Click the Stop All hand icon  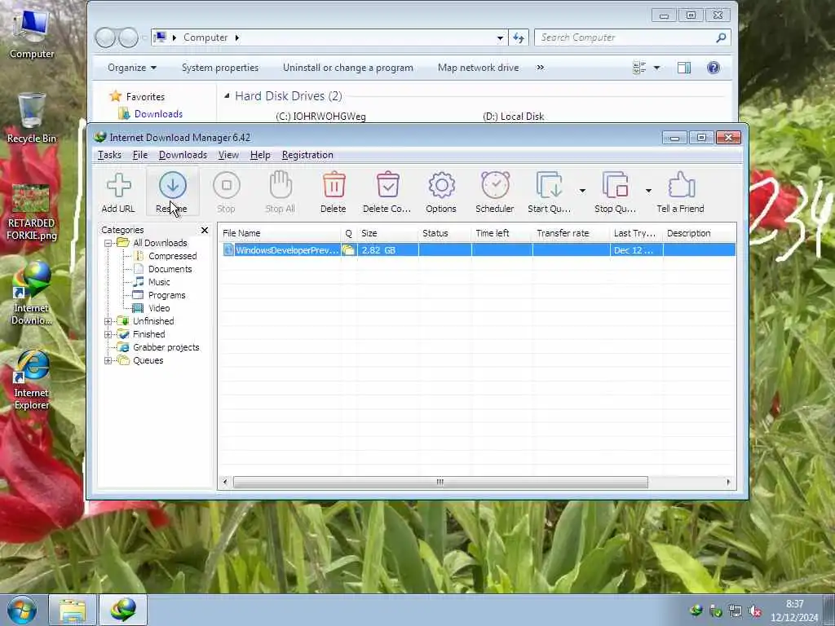281,192
